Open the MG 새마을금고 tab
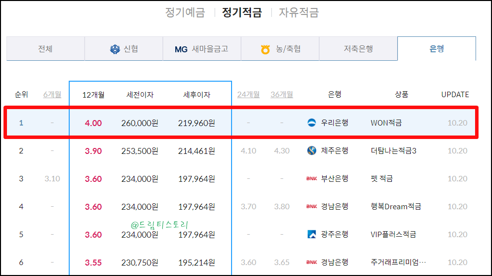This screenshot has width=492, height=276. click(x=202, y=49)
